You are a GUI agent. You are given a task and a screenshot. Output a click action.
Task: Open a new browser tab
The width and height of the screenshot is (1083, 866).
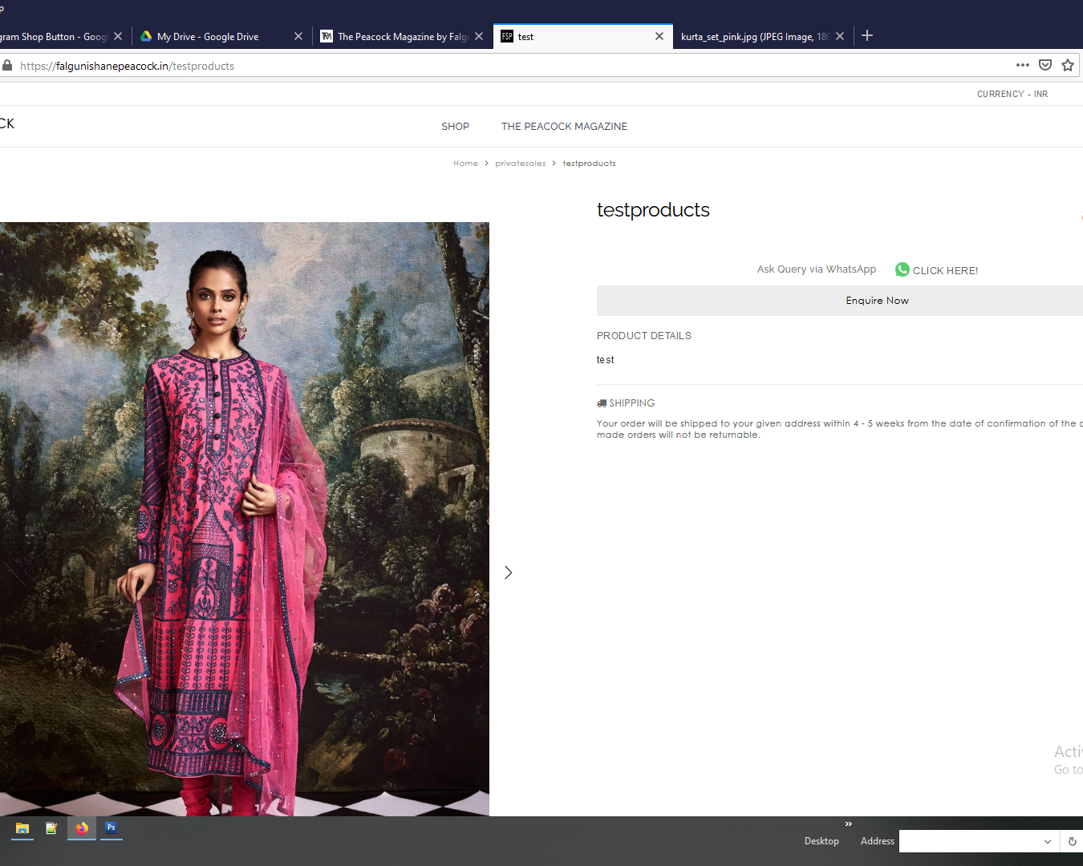click(x=867, y=36)
